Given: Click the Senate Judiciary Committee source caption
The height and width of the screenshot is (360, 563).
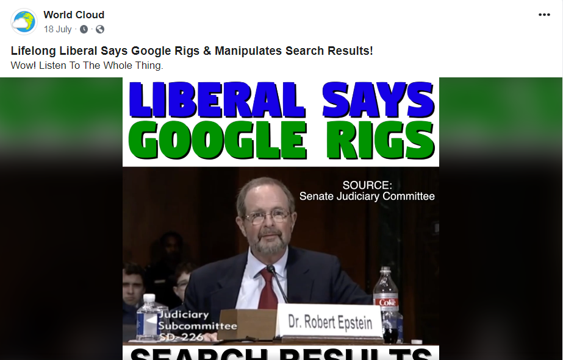Looking at the screenshot, I should 367,191.
